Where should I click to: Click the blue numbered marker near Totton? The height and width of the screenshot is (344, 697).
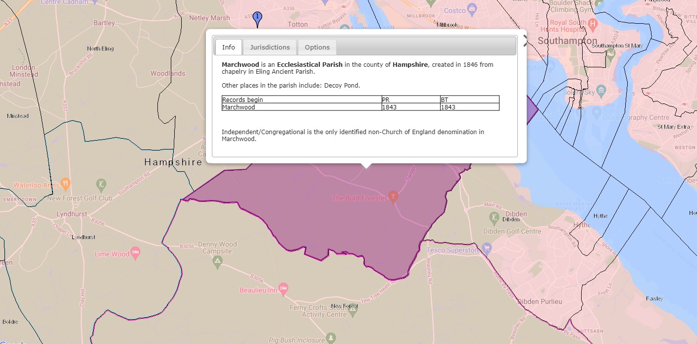pyautogui.click(x=257, y=17)
